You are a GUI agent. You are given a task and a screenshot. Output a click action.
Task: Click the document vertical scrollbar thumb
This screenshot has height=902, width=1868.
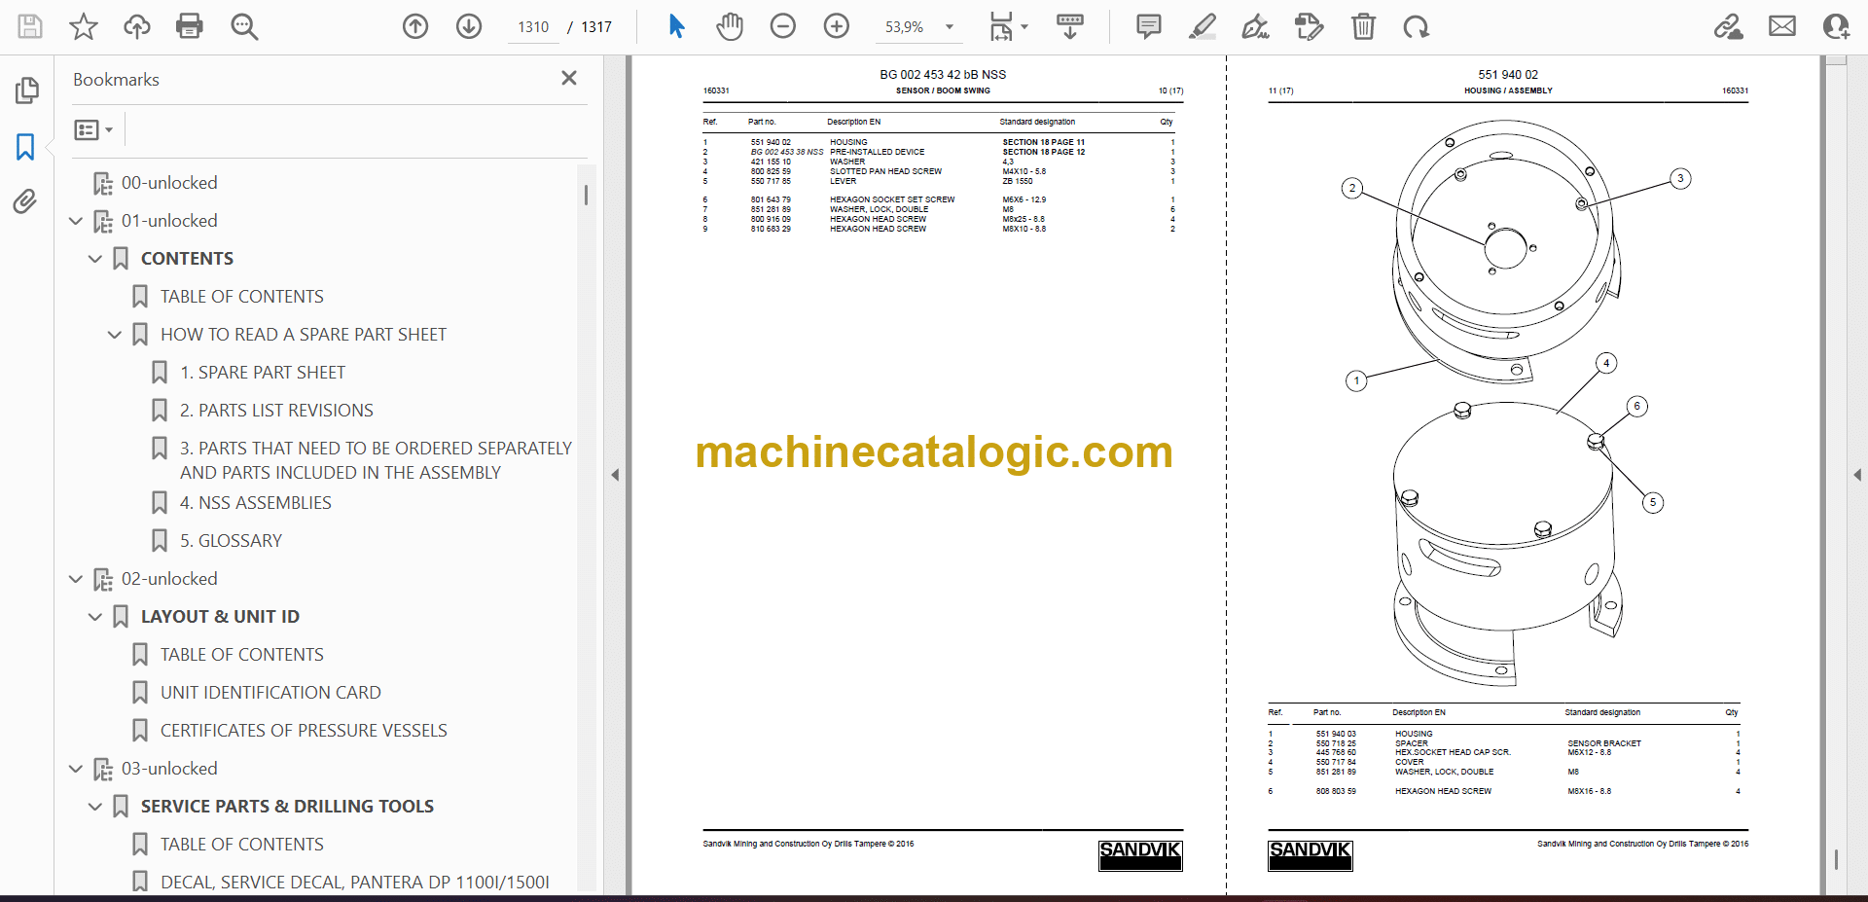tap(1836, 859)
